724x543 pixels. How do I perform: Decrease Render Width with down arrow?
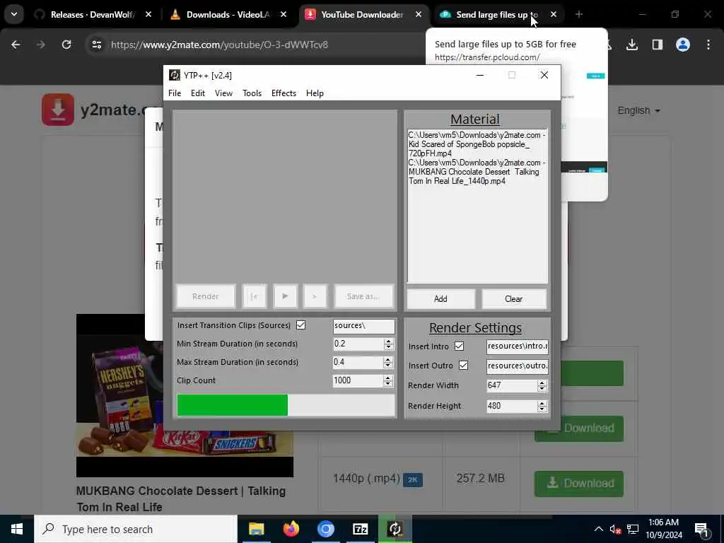542,389
